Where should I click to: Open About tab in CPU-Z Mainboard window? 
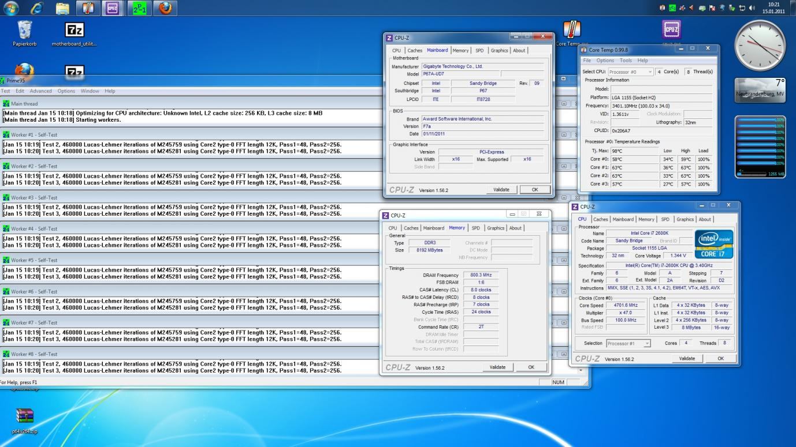coord(519,51)
